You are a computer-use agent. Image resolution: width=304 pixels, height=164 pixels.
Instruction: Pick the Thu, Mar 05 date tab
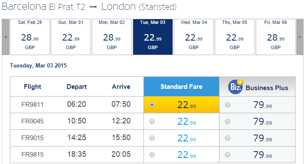(x=235, y=37)
